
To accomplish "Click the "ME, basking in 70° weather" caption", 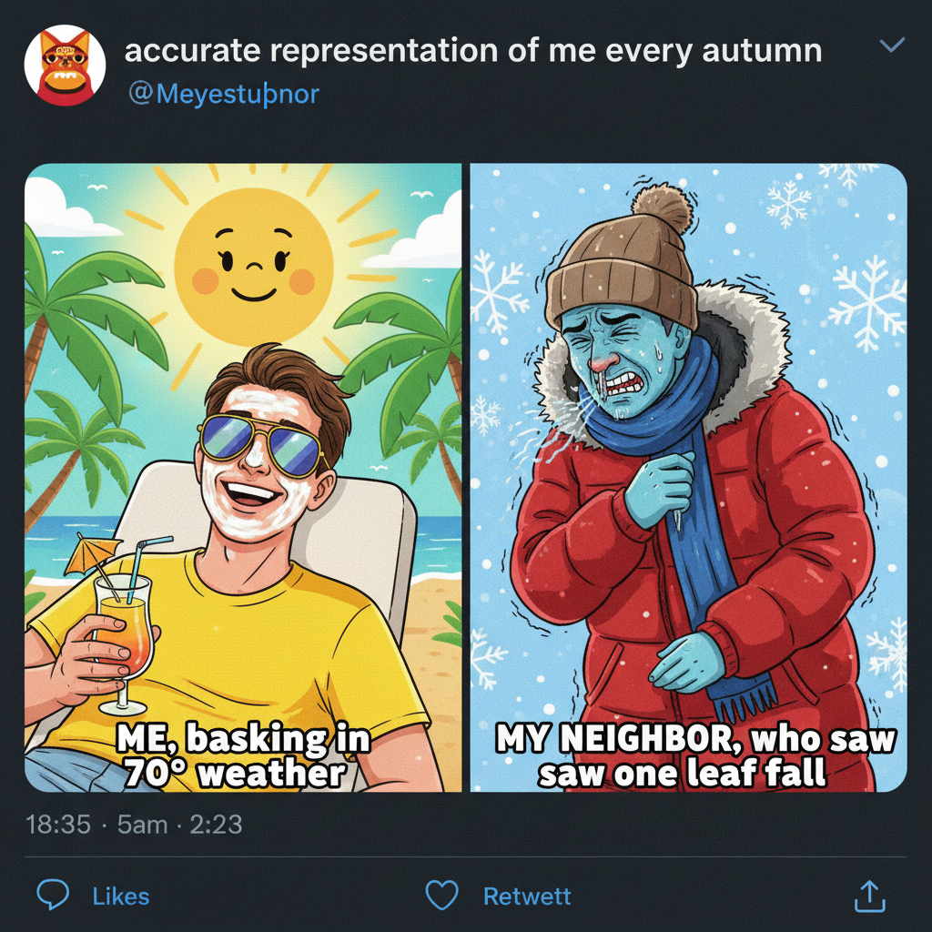I will (x=243, y=756).
